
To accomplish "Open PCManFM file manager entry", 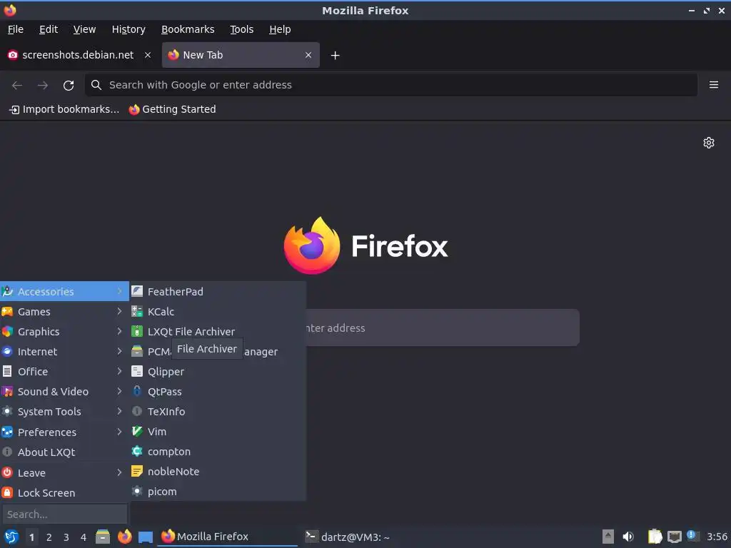I will (218, 351).
